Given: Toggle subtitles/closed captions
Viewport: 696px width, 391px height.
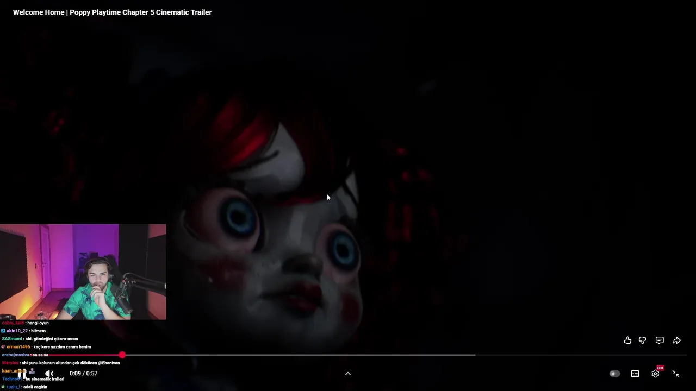Looking at the screenshot, I should point(635,374).
